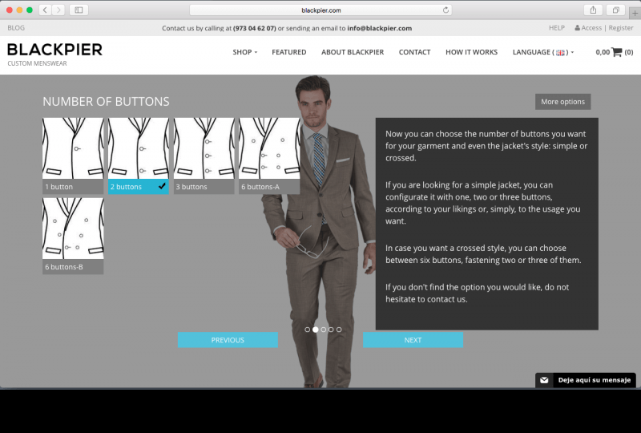Click the BLACKPIER logo

coord(54,50)
